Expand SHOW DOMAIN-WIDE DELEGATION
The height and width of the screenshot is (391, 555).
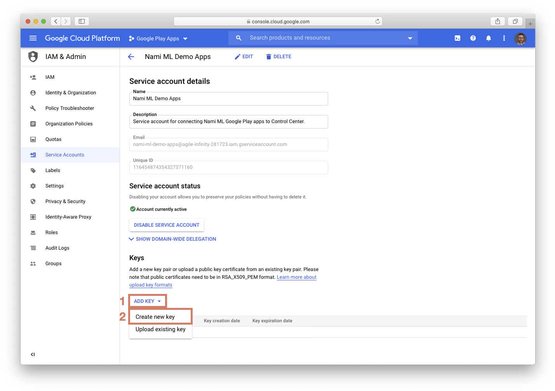tap(172, 239)
